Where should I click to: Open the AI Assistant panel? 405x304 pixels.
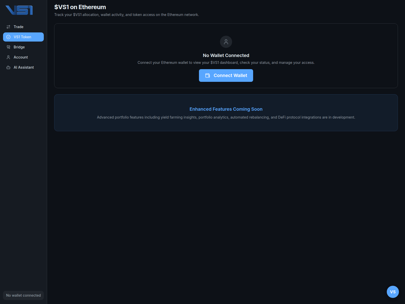(24, 67)
